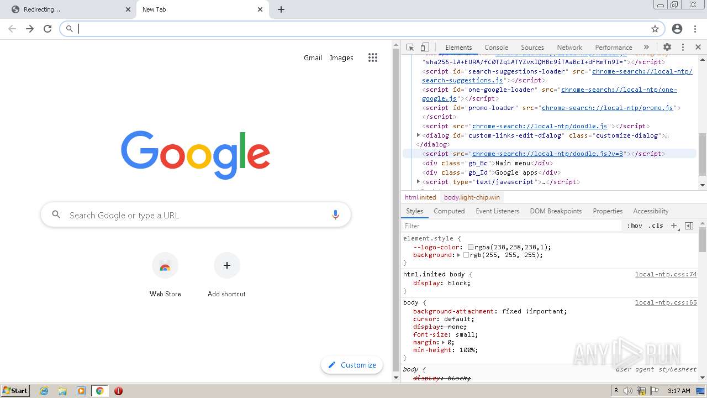
Task: Select the Elements tab
Action: (458, 48)
